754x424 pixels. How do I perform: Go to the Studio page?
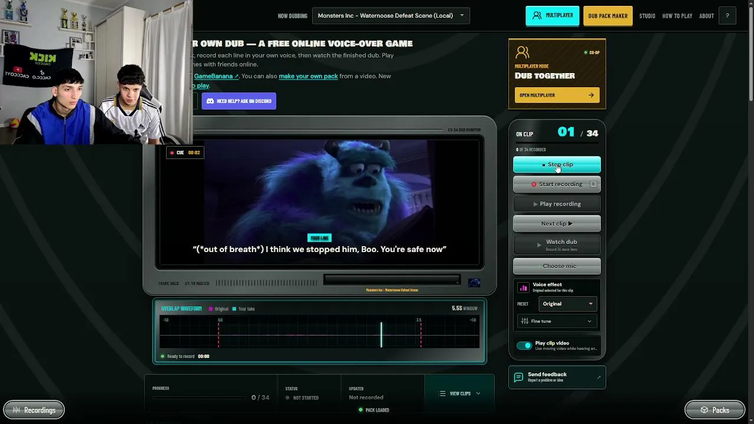point(647,16)
